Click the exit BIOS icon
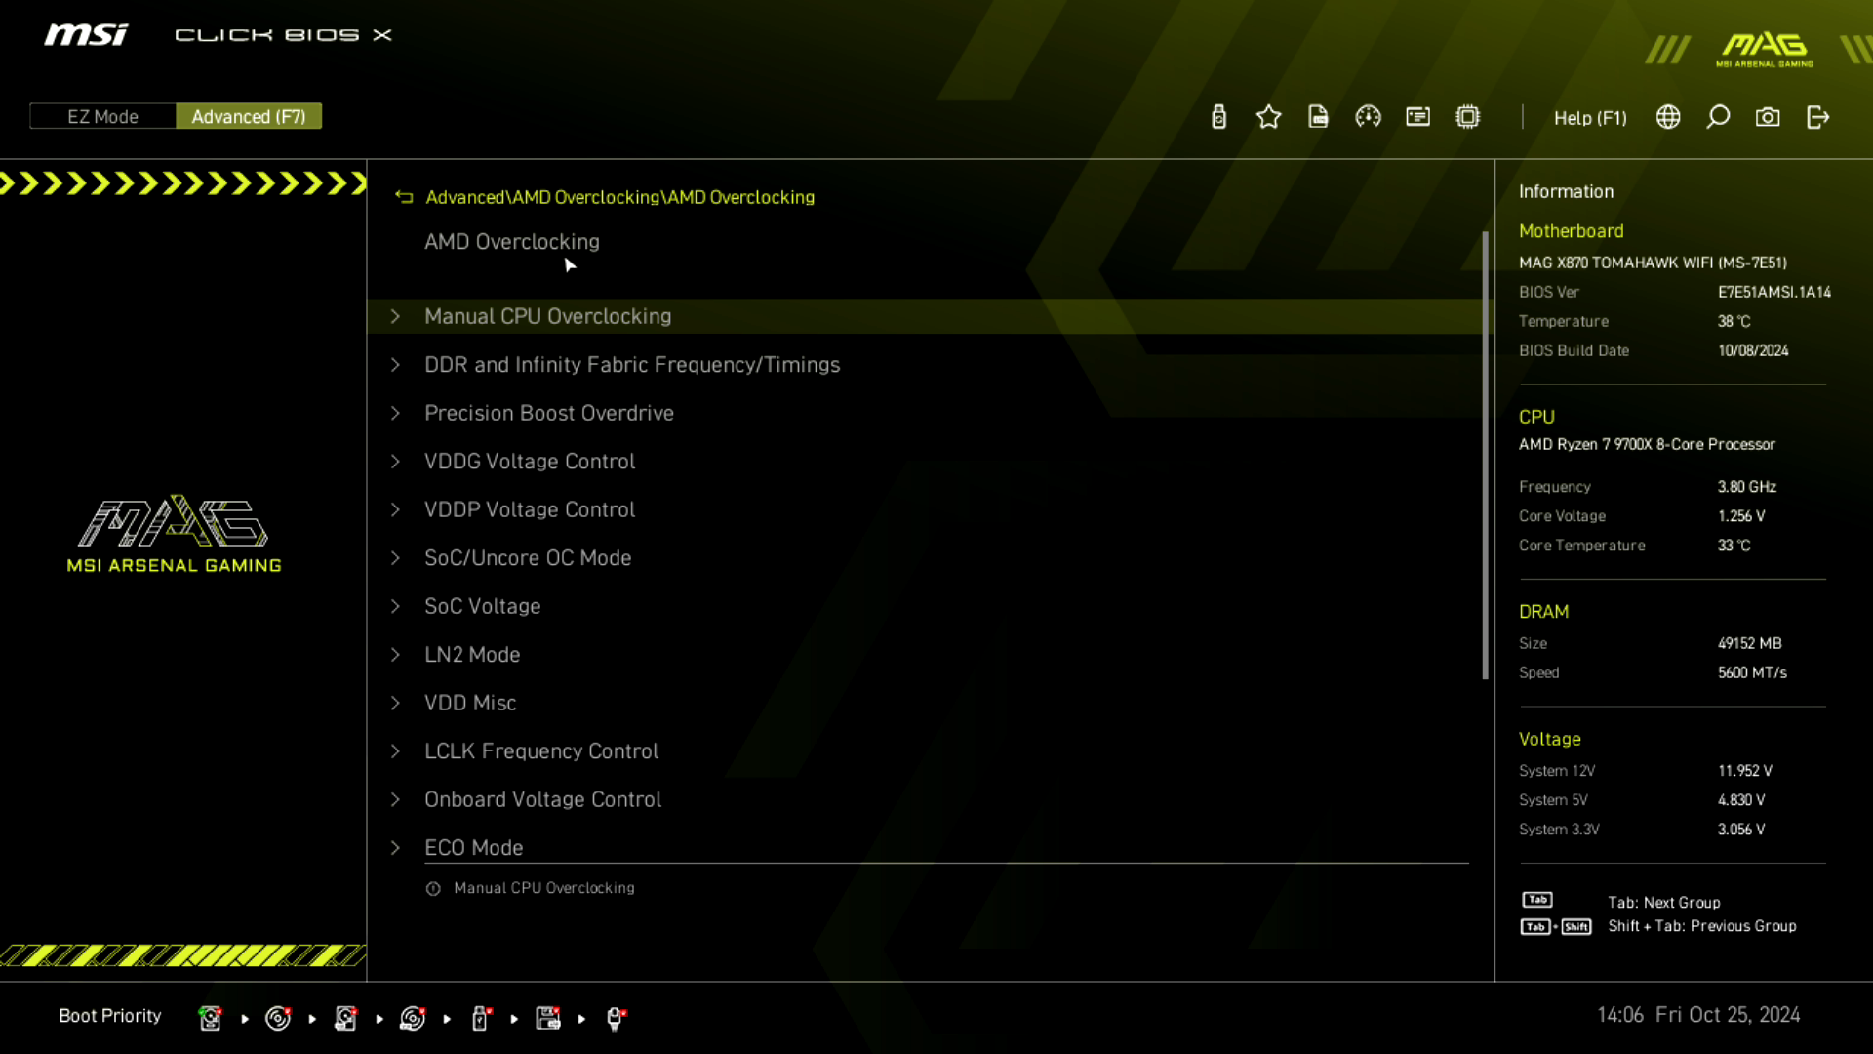The height and width of the screenshot is (1054, 1873). 1817,117
